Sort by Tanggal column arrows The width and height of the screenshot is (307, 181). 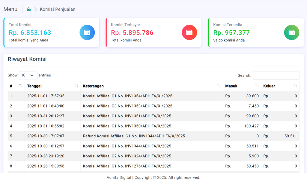point(76,86)
